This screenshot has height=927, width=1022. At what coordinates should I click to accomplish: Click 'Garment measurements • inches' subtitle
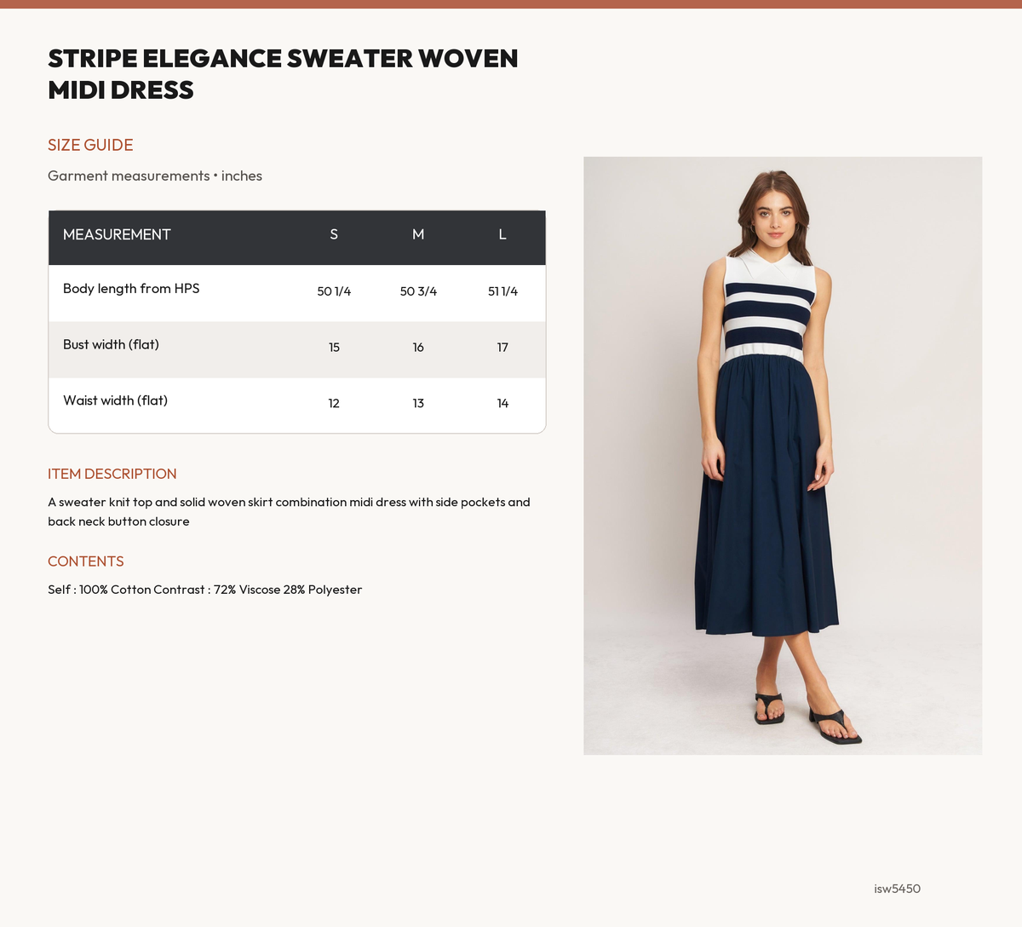tap(155, 176)
